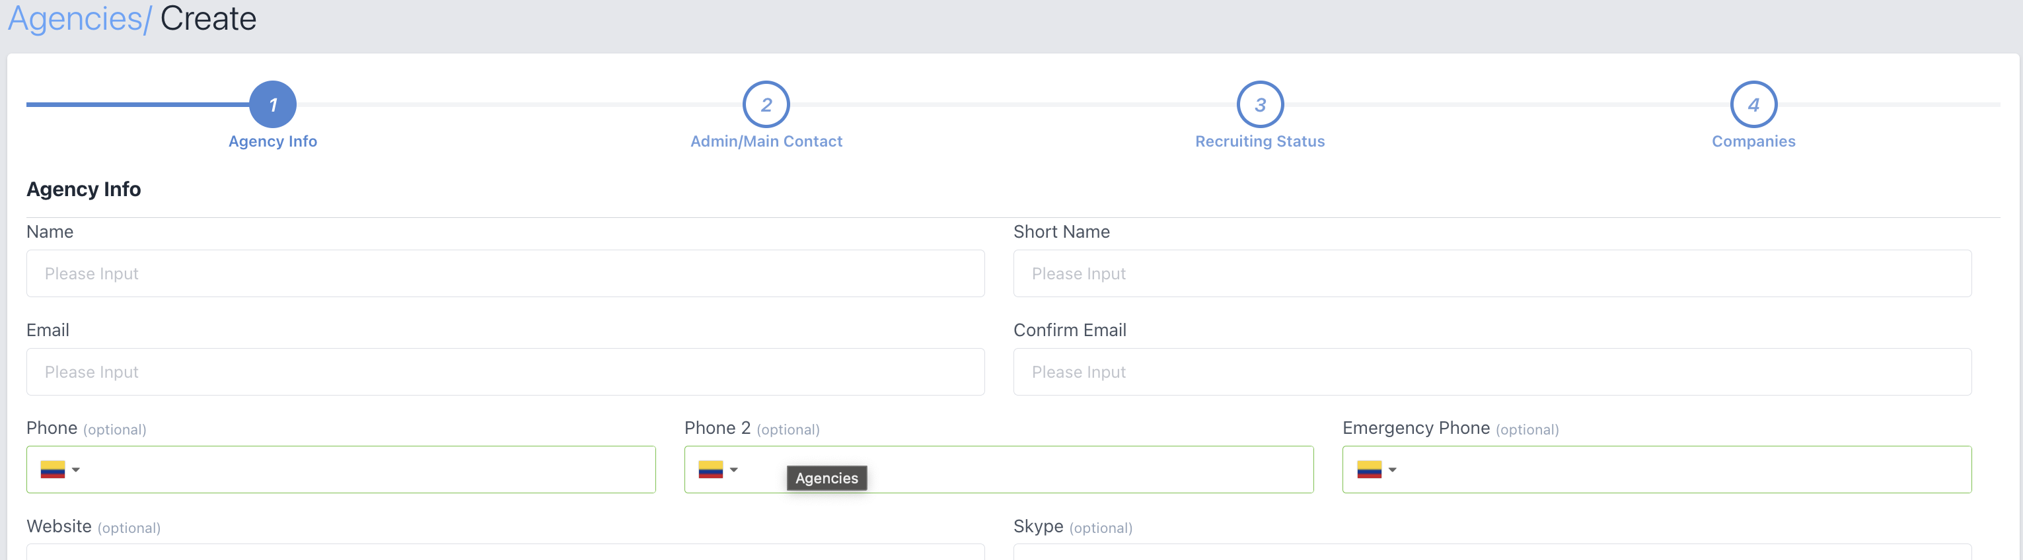Open Phone country flag dropdown
The width and height of the screenshot is (2023, 560).
tap(59, 470)
